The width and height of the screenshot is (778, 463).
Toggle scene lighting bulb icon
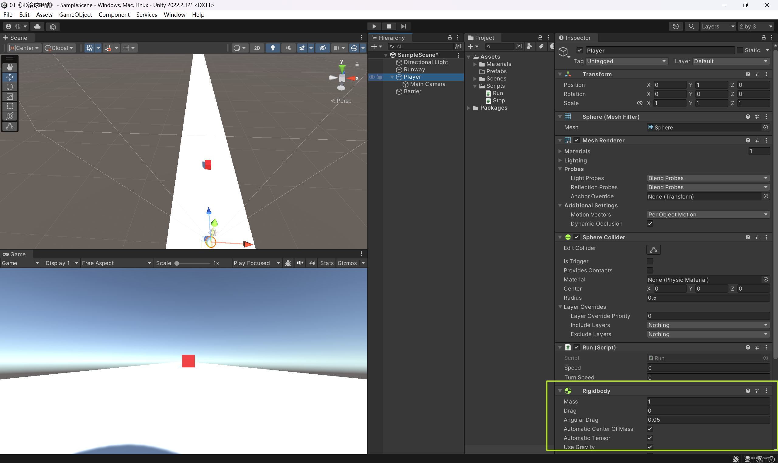pyautogui.click(x=273, y=48)
